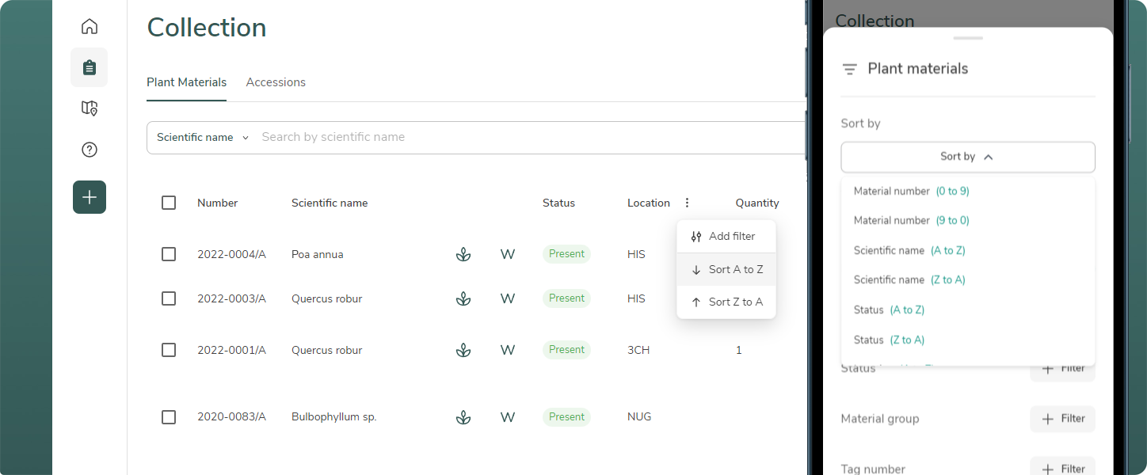Click quantity 1 in 2022-0001/A row

click(x=739, y=350)
